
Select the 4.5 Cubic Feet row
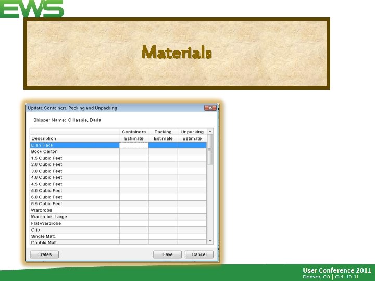pos(118,184)
